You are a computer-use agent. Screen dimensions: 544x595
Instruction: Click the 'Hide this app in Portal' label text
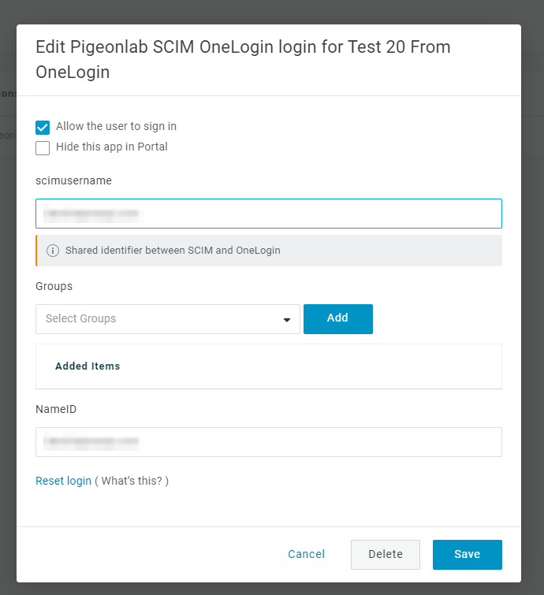pyautogui.click(x=112, y=147)
